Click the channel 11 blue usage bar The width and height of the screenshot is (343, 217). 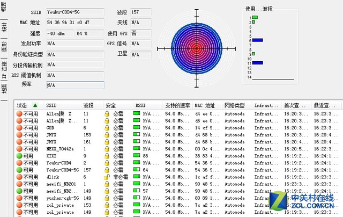click(257, 63)
